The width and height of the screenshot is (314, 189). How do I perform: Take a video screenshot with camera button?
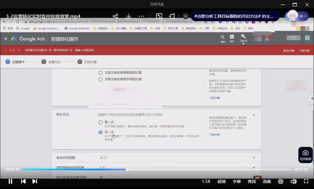click(305, 155)
